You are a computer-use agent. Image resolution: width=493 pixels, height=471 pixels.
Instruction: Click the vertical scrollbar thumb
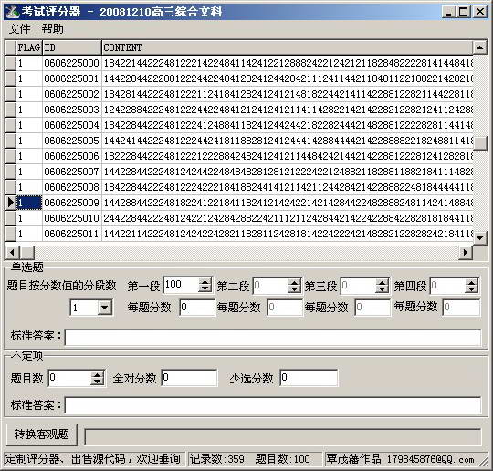480,143
